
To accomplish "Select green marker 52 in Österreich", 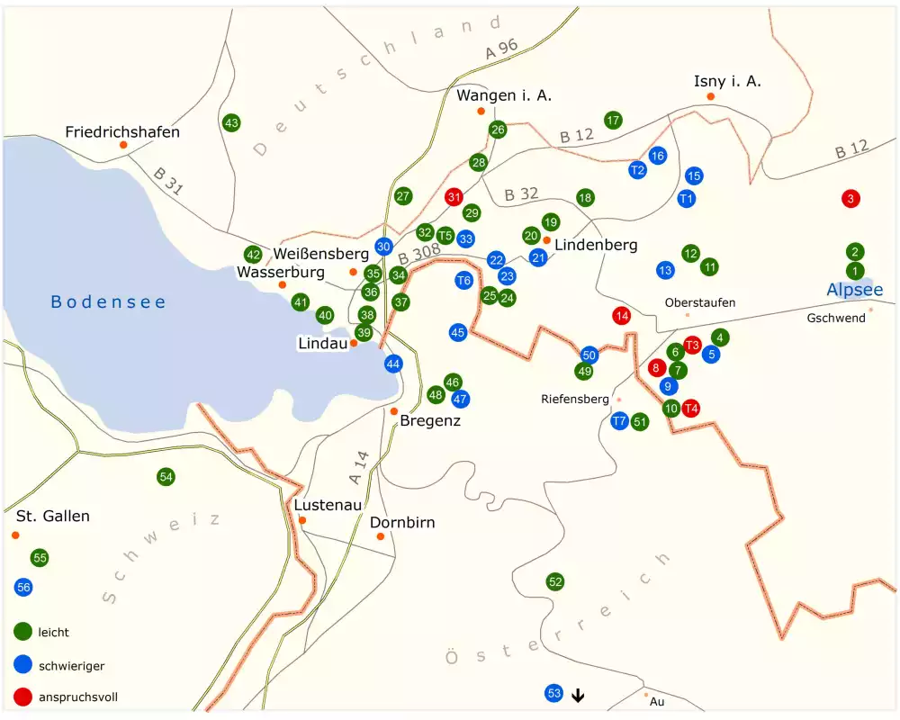I will pyautogui.click(x=555, y=582).
